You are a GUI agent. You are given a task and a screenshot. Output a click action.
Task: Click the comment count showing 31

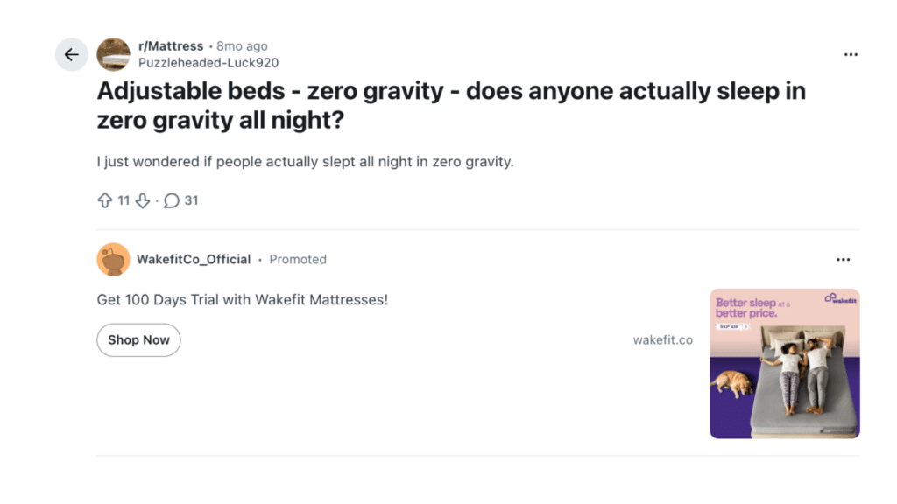(x=192, y=200)
